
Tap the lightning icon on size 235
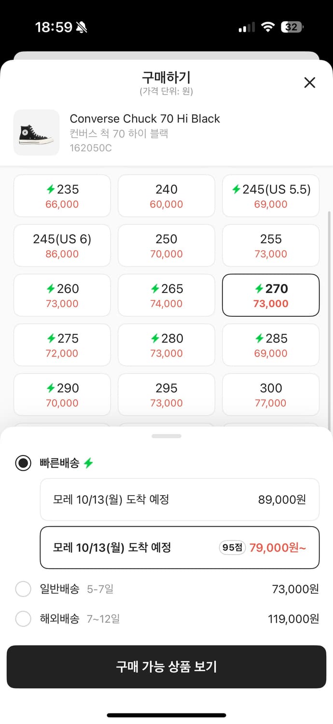pos(51,189)
